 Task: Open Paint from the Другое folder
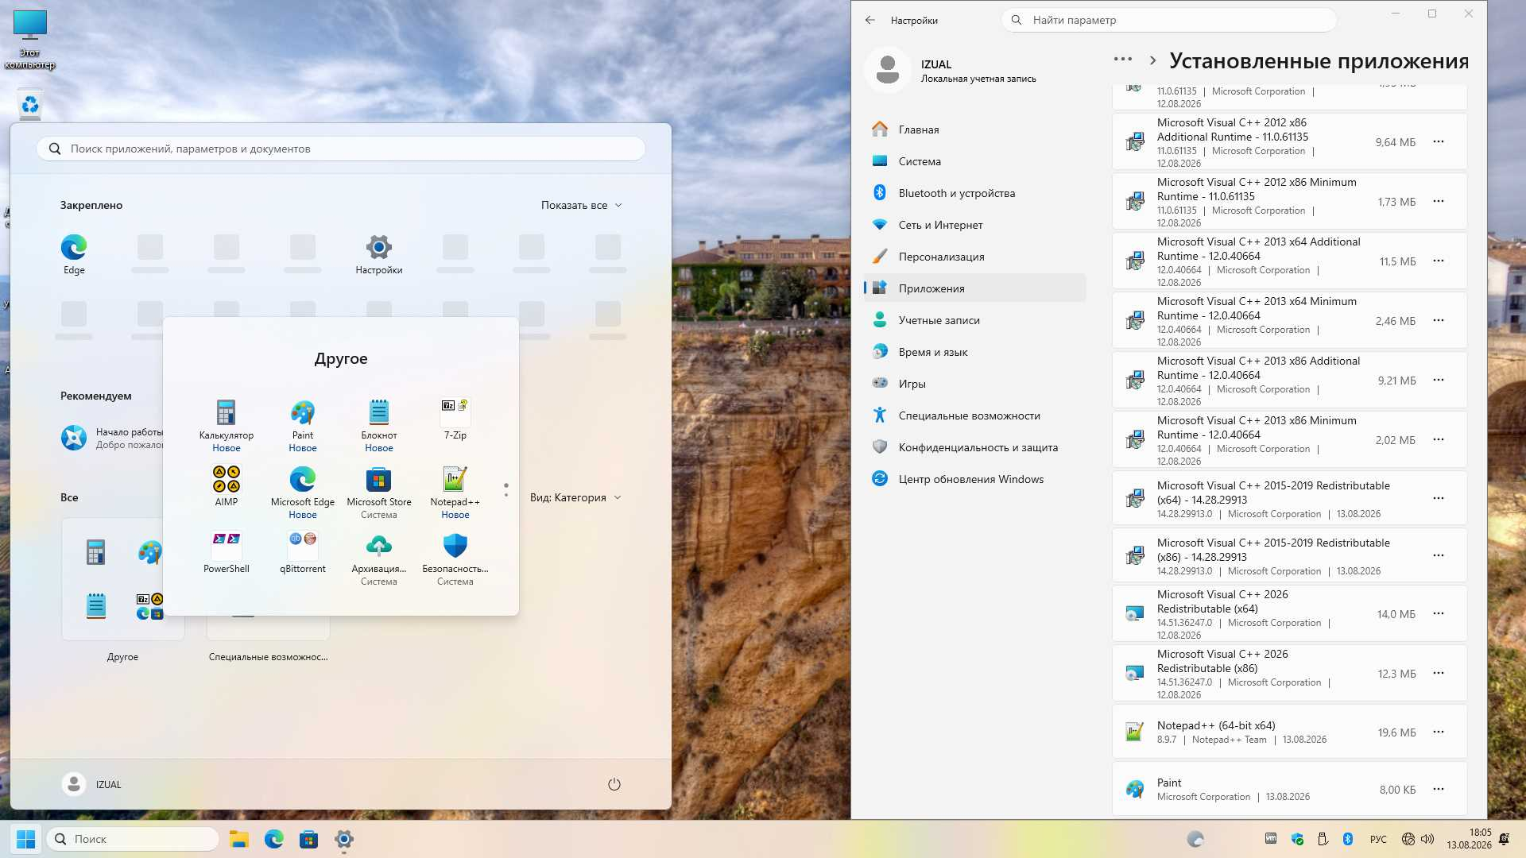302,426
